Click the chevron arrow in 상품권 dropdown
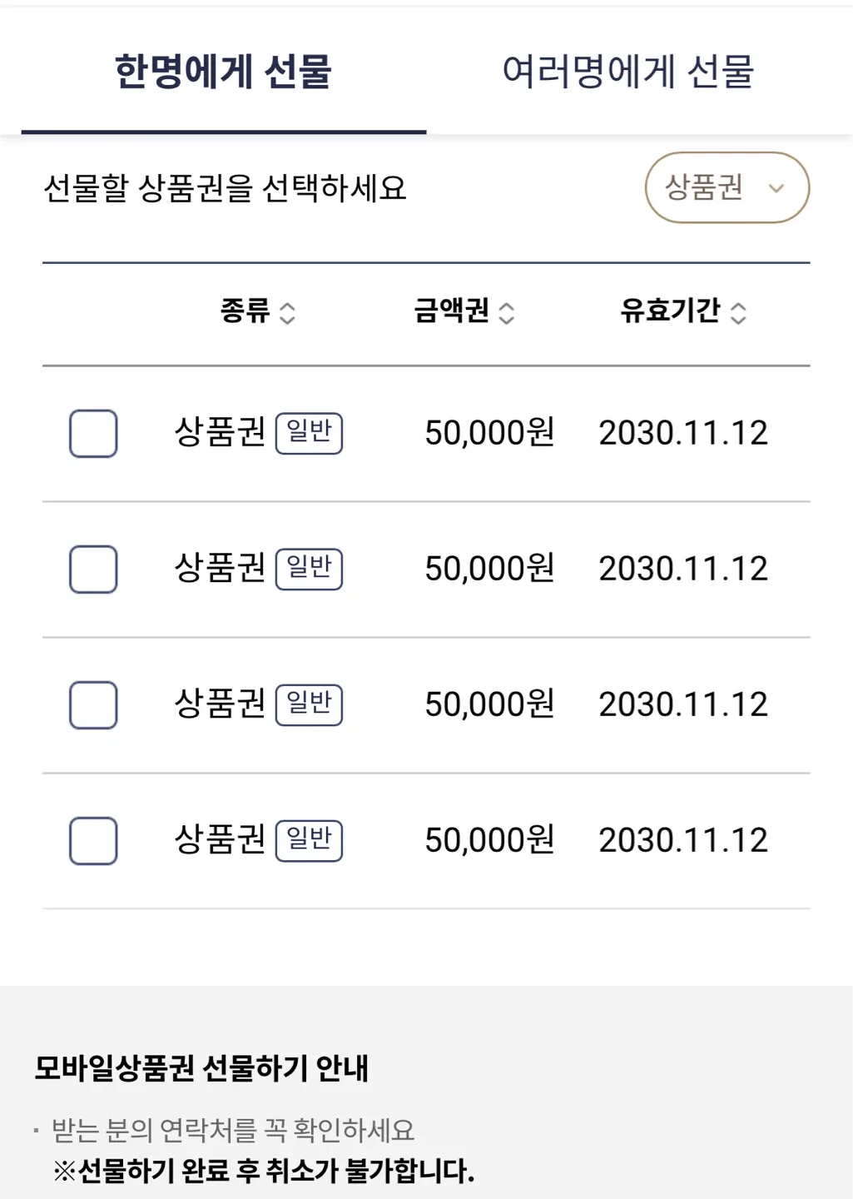Screen dimensions: 853x1199 pos(776,188)
